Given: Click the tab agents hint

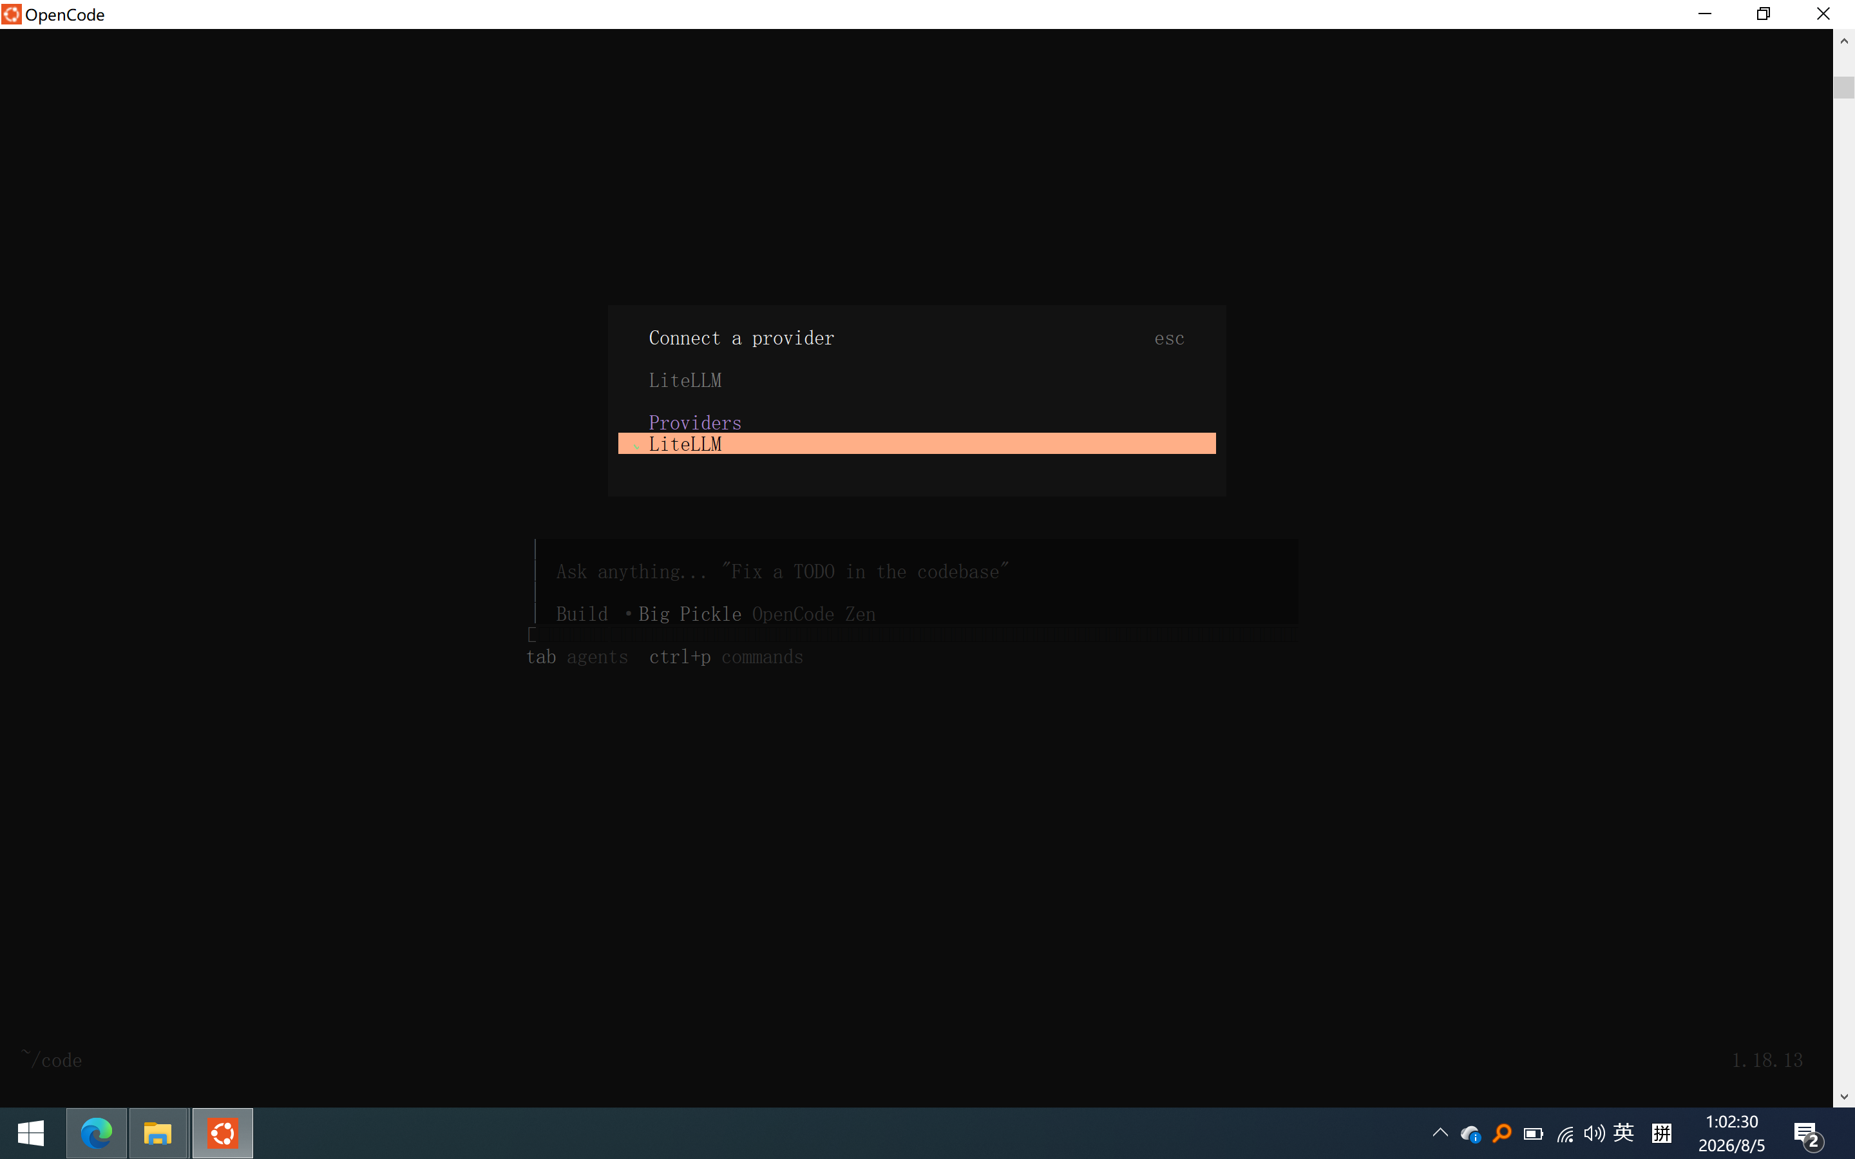Looking at the screenshot, I should (576, 657).
